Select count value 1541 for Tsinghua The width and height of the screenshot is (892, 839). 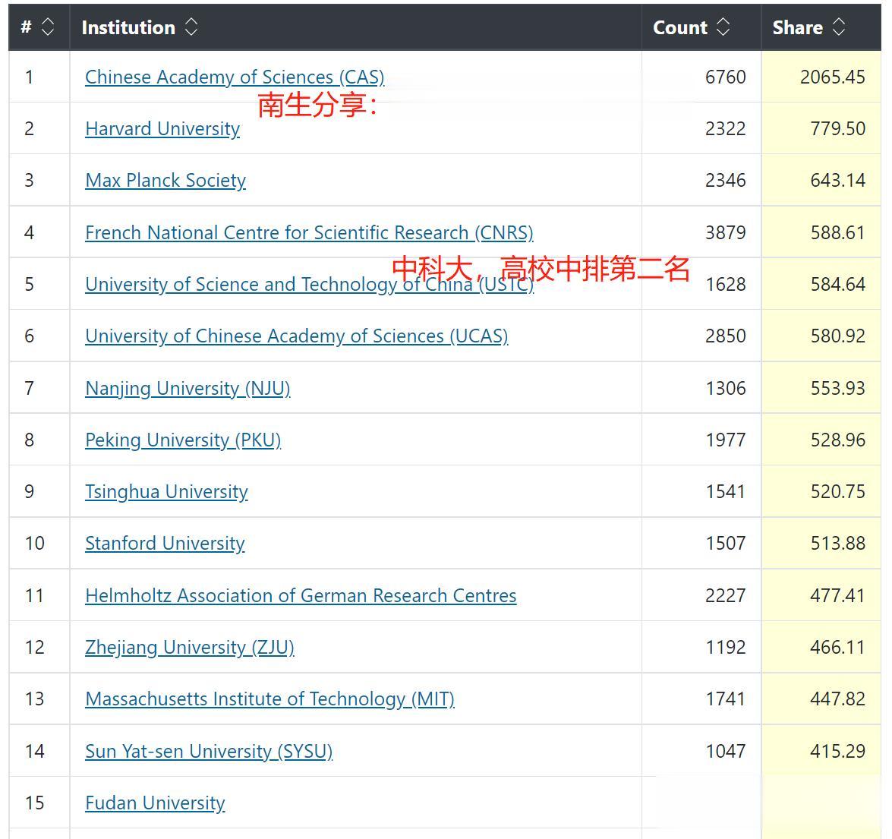click(x=725, y=491)
